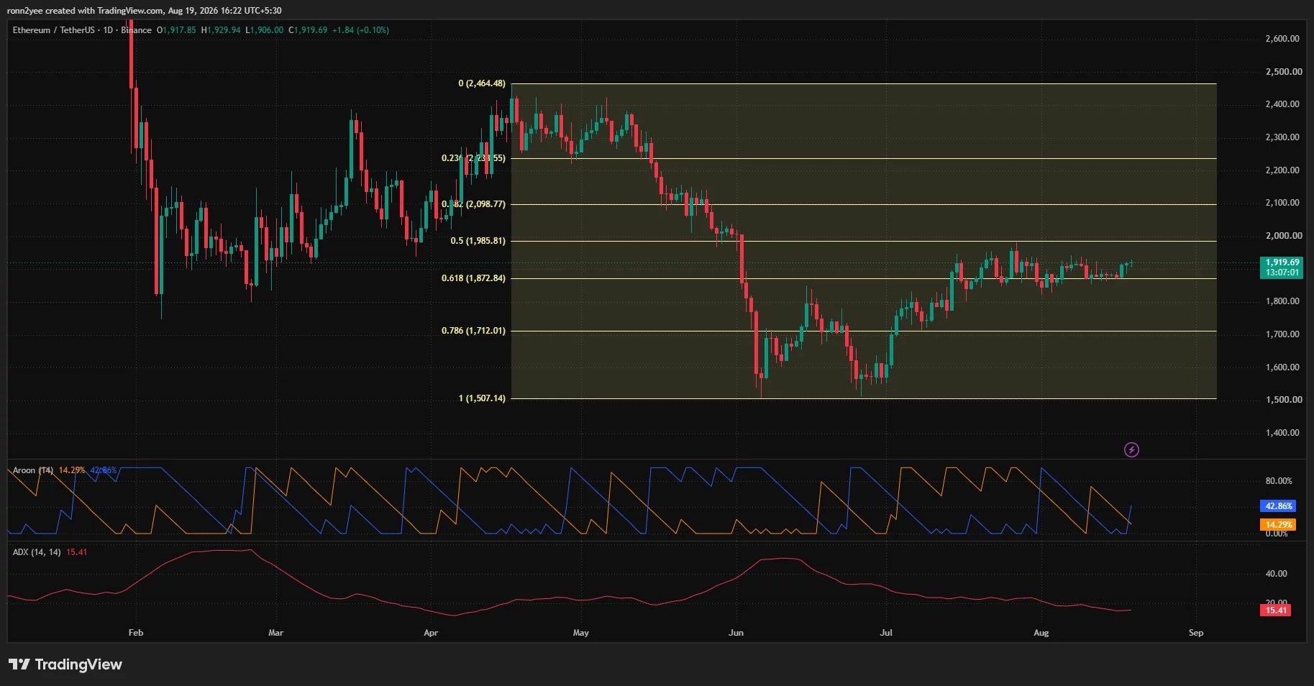Click the Sep marker on time axis
The width and height of the screenshot is (1314, 686).
click(x=1196, y=633)
